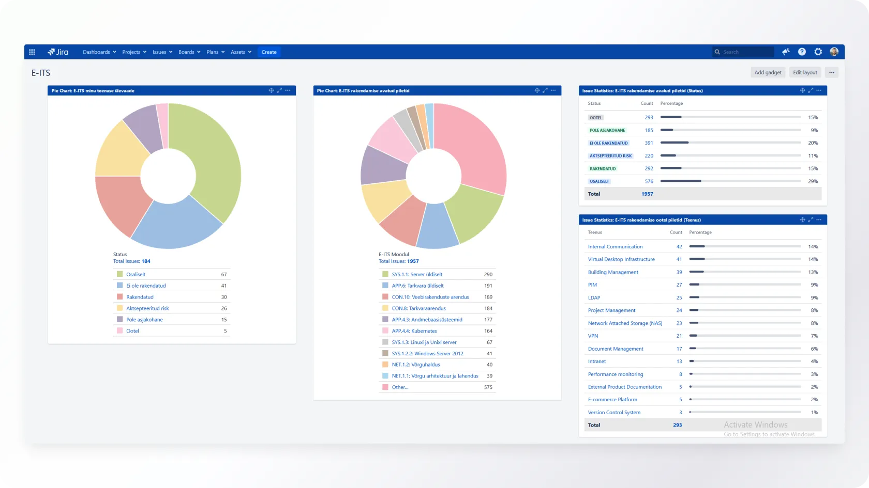Expand the Projects dropdown menu
Screen dimensions: 869x488
pos(134,52)
